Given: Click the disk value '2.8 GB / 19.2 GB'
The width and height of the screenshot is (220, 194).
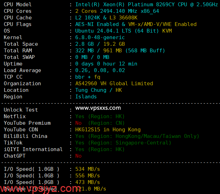Looking at the screenshot, I should pyautogui.click(x=100, y=44).
